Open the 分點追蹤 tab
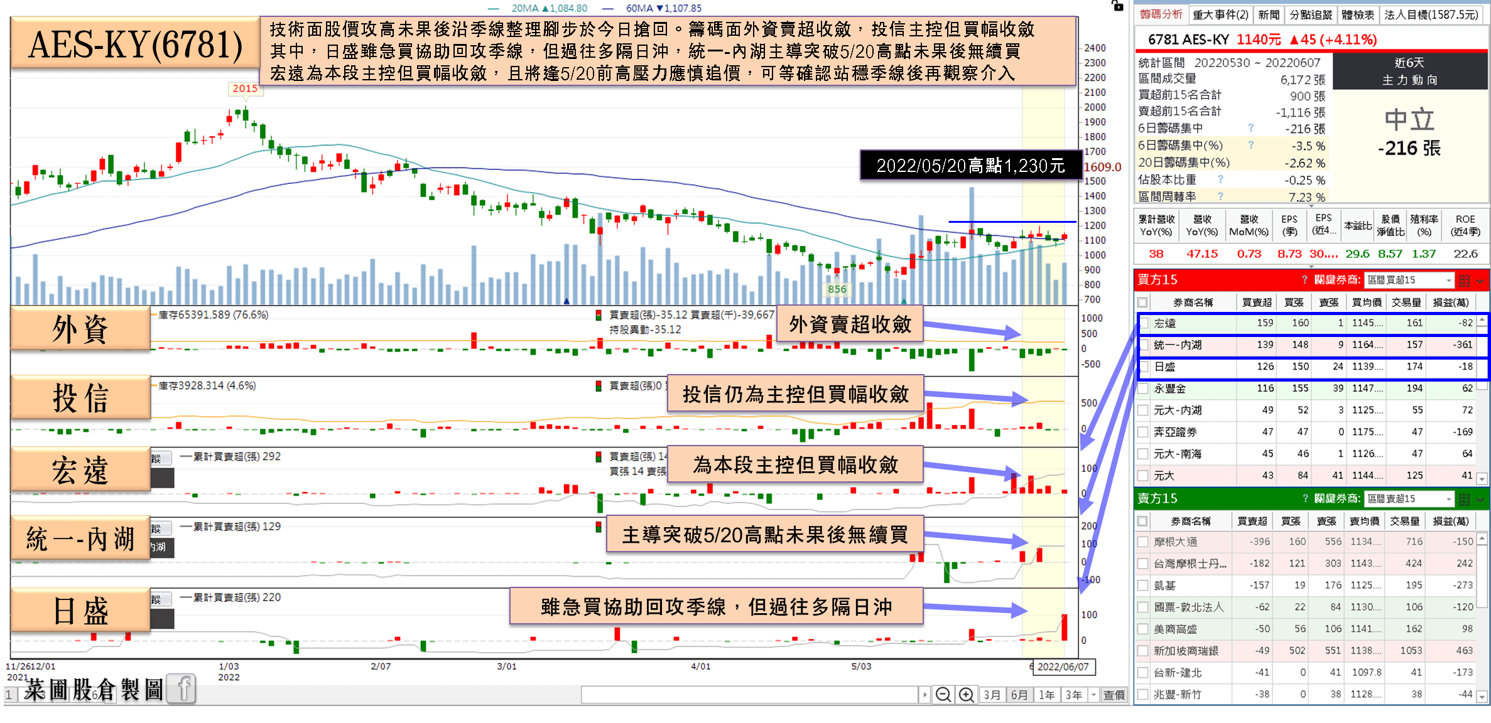Viewport: 1491px width, 723px height. [x=1311, y=14]
